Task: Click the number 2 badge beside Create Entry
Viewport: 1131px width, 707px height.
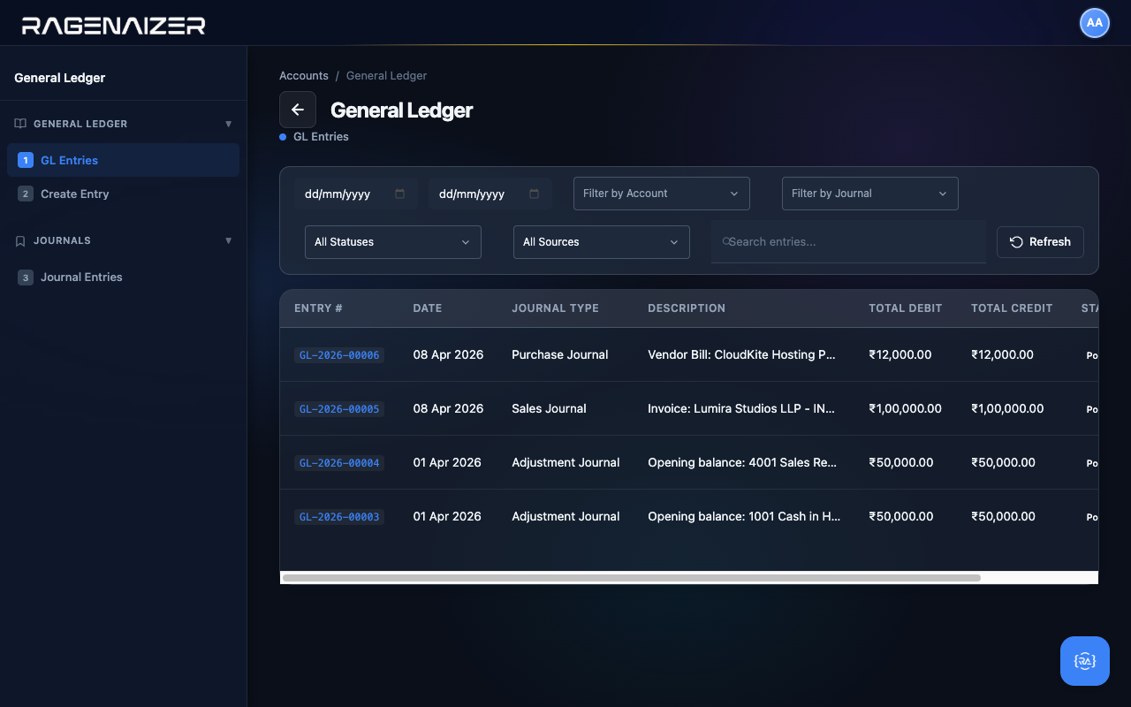Action: (26, 194)
